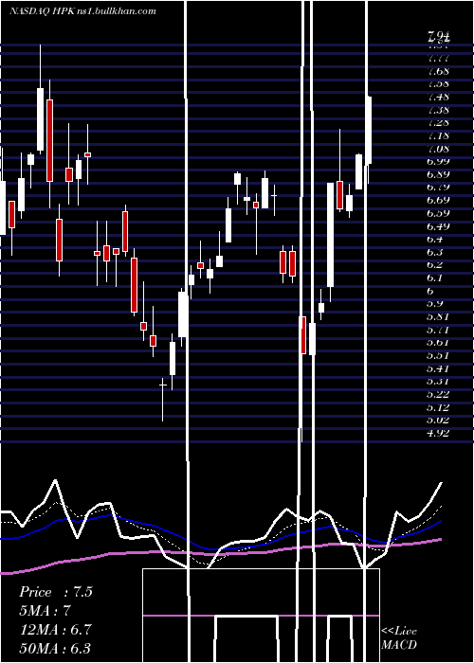
Task: Click the 6.3 price axis label
Action: tap(436, 253)
